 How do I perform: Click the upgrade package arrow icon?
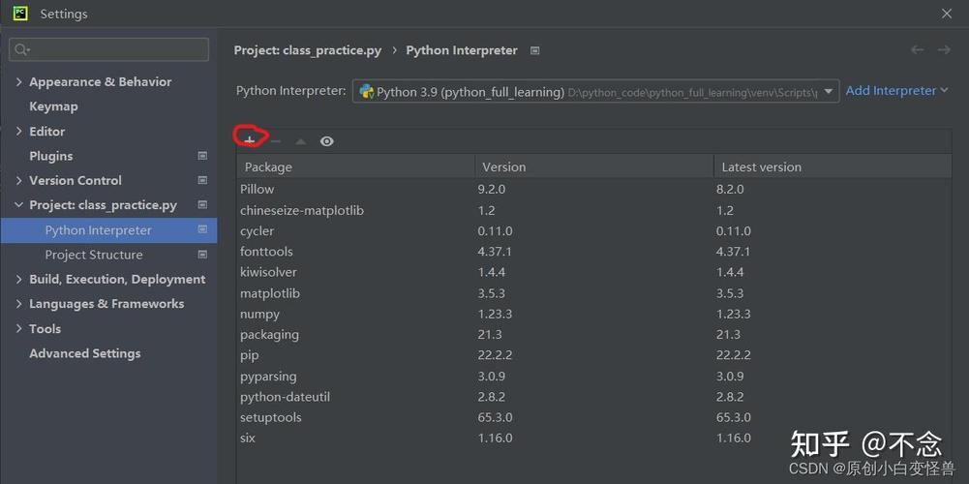click(301, 141)
